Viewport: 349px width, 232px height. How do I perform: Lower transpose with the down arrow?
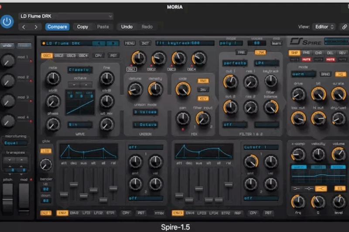pyautogui.click(x=9, y=160)
